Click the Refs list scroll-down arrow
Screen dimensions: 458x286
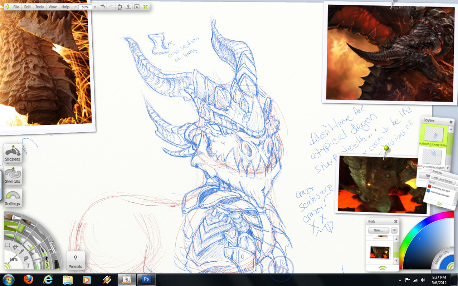396,261
